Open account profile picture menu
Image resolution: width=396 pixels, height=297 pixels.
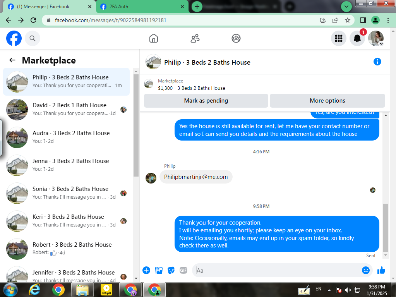tap(376, 38)
